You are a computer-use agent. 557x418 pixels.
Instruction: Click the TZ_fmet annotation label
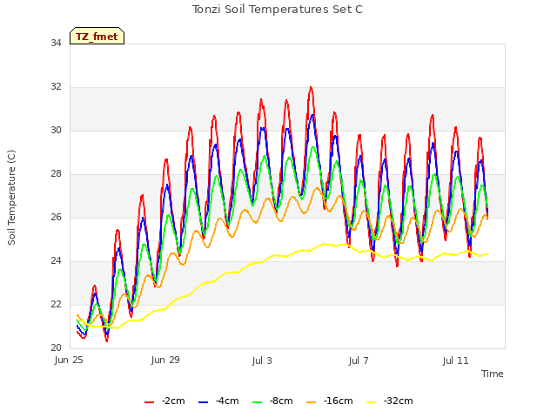pos(97,37)
